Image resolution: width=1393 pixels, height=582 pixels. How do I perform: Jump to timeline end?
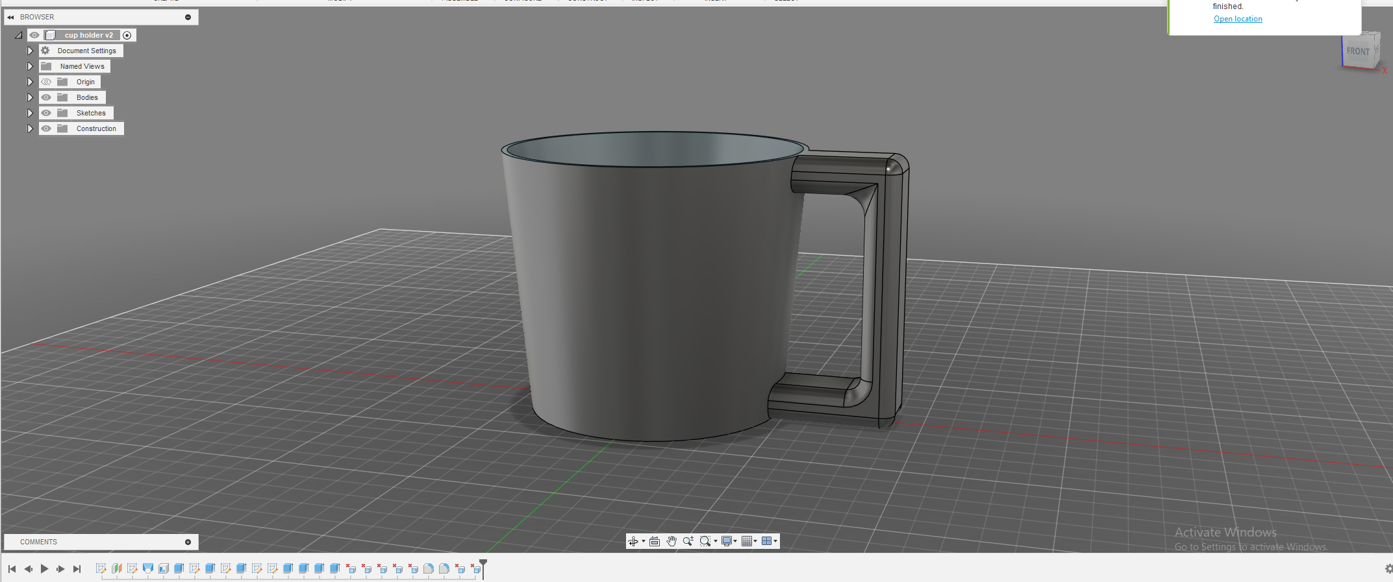(77, 569)
